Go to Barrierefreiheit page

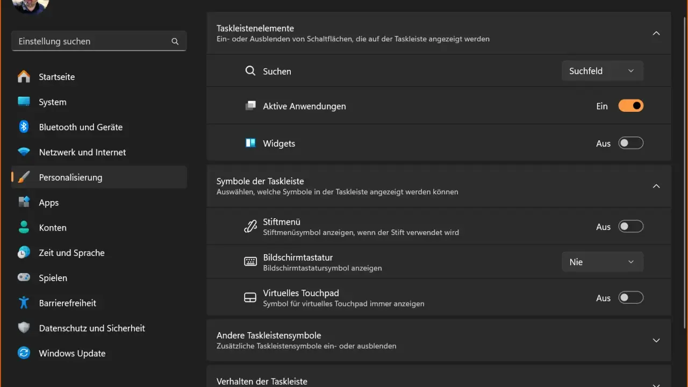click(x=99, y=303)
